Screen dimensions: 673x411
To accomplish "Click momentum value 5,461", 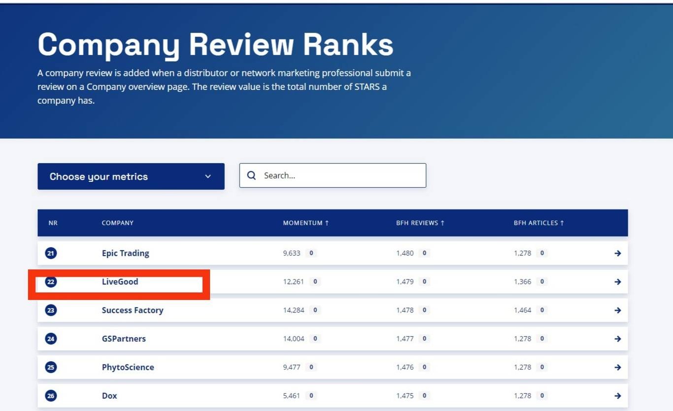I will click(292, 396).
